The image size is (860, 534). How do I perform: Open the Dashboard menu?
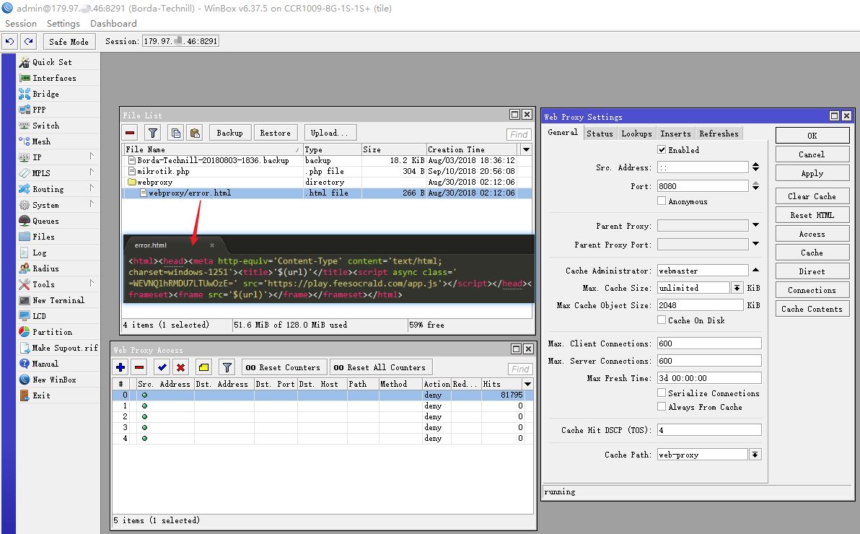click(x=113, y=24)
